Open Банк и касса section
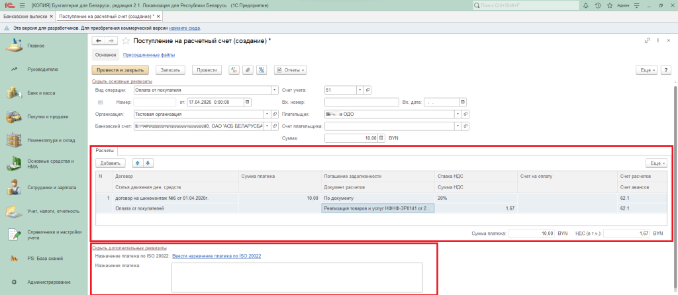Image resolution: width=678 pixels, height=295 pixels. pos(41,93)
